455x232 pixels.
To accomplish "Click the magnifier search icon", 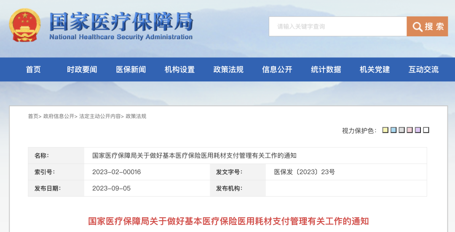I will [417, 27].
